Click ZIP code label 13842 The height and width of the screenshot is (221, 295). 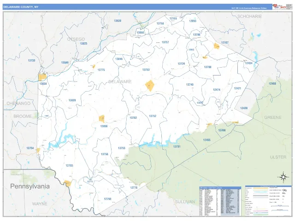click(x=191, y=50)
